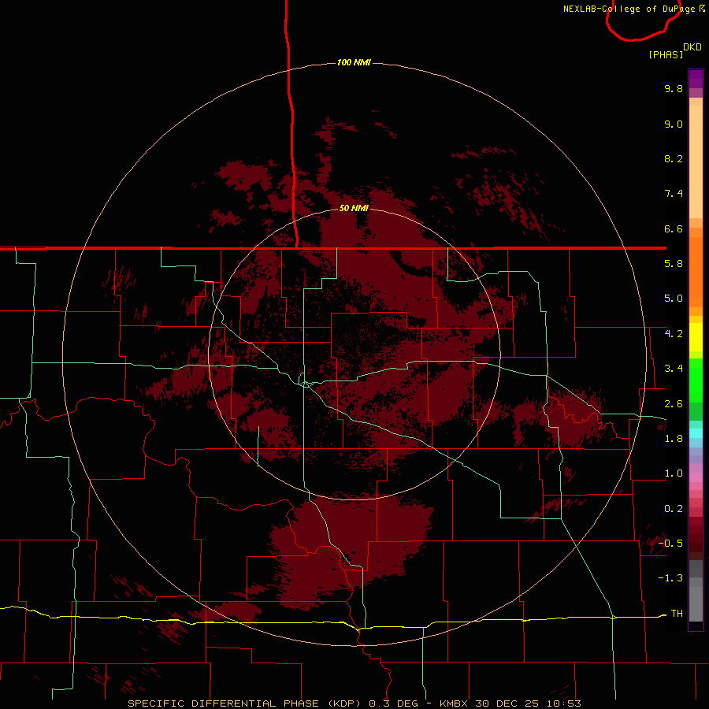Click the 0.2 legend scale value

pyautogui.click(x=674, y=509)
